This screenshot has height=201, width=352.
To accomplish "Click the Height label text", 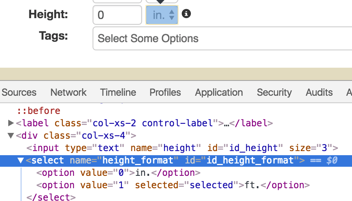I will tap(48, 15).
